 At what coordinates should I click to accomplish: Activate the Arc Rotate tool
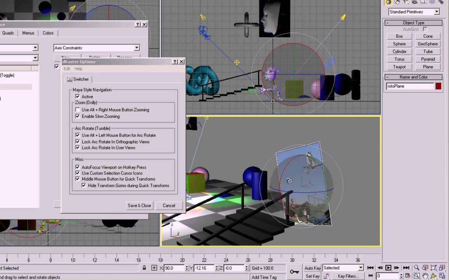pyautogui.click(x=433, y=276)
